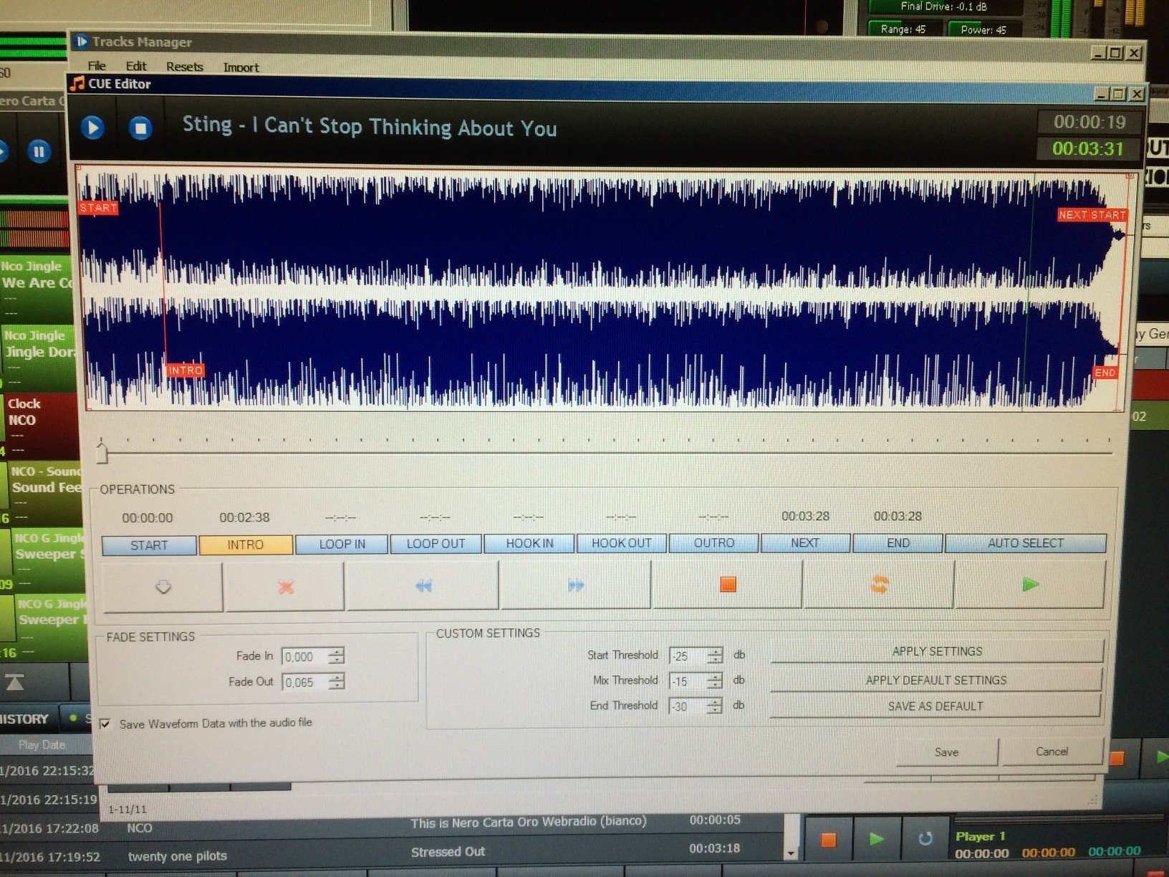Image resolution: width=1169 pixels, height=877 pixels.
Task: Click the Save button
Action: [x=946, y=752]
